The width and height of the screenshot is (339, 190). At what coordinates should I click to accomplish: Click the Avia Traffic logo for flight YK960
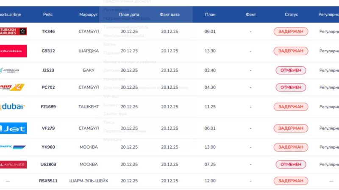(13, 147)
